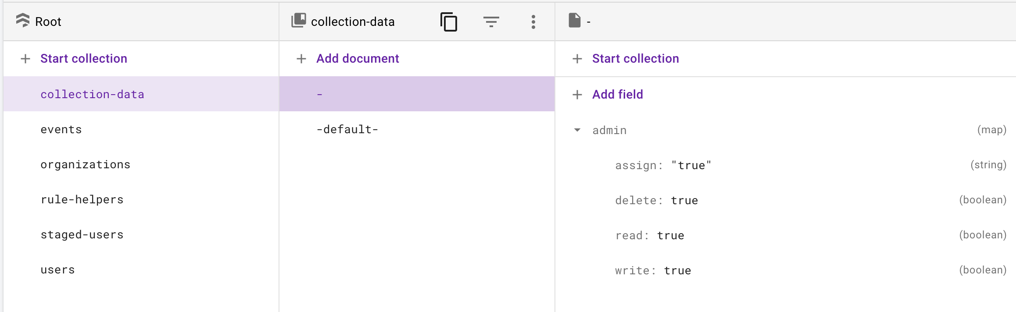
Task: Select the events collection
Action: click(x=61, y=130)
